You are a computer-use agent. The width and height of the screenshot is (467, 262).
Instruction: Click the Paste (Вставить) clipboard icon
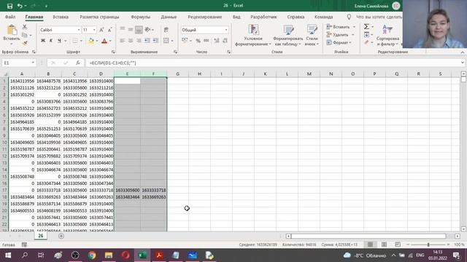[12, 30]
